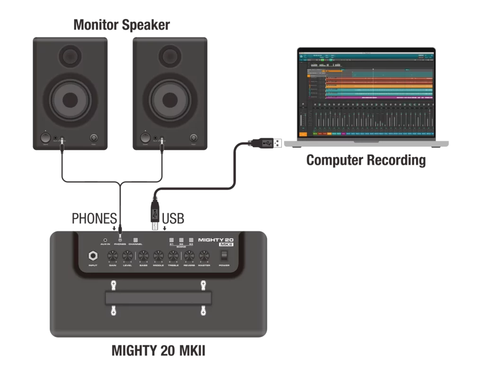Turn the GAIN knob on the amp

pos(112,256)
